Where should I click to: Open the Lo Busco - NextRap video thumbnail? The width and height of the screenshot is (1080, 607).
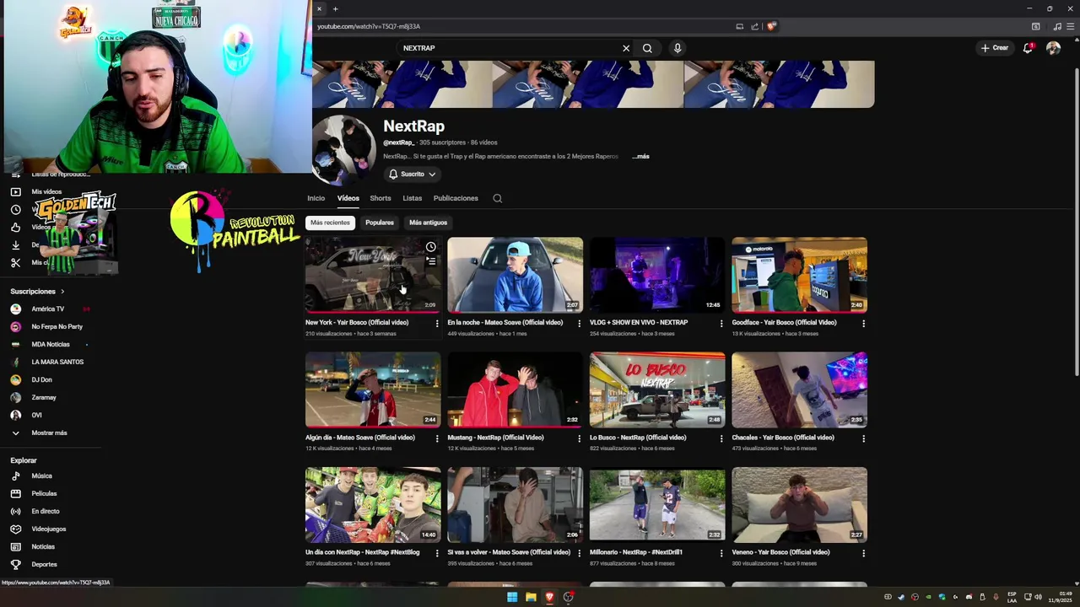click(657, 389)
